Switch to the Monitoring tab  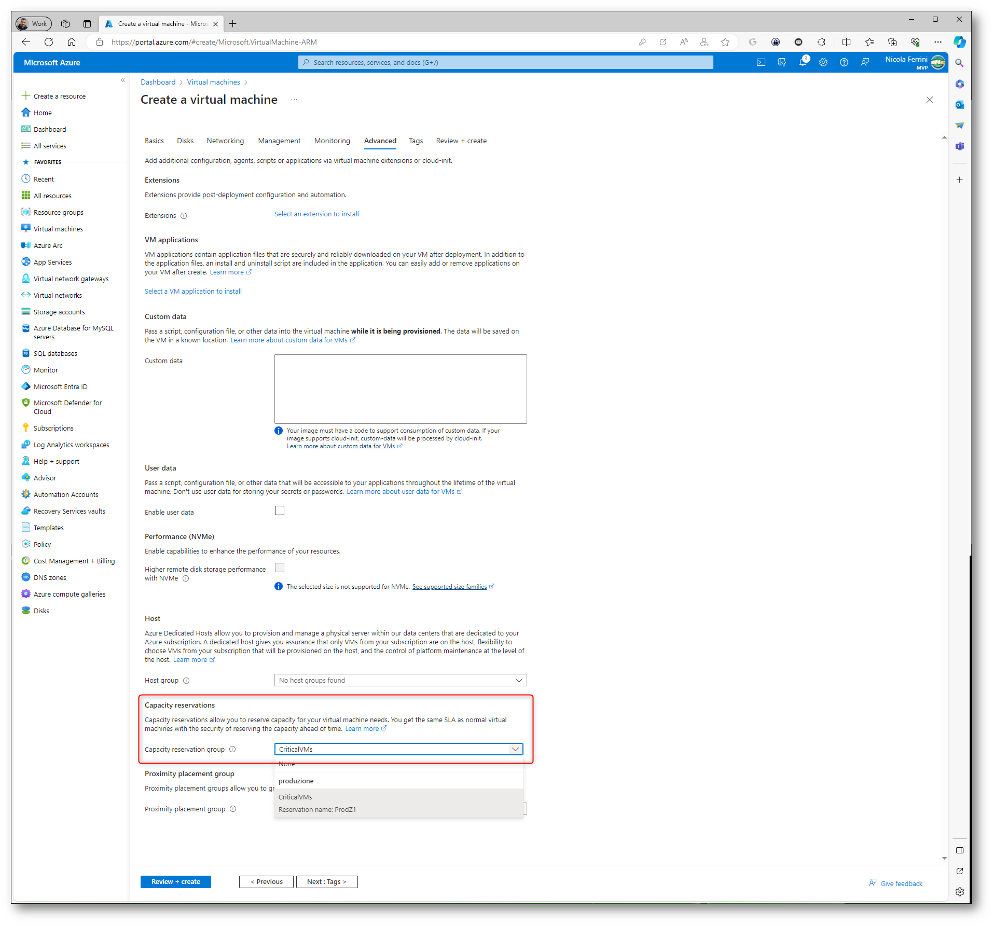click(x=332, y=141)
